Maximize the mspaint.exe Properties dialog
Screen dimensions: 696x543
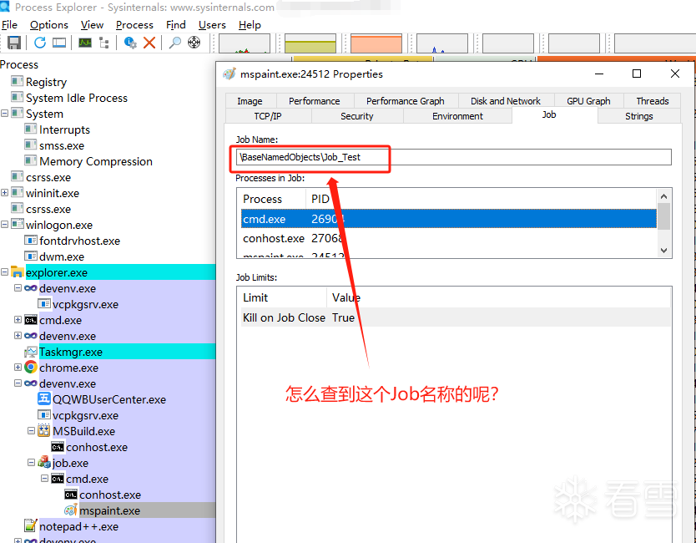click(637, 74)
